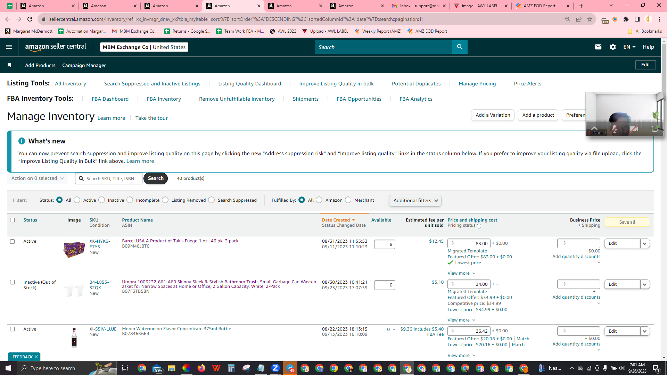Viewport: 667px width, 375px height.
Task: Click the Takis Fuego price field showing 83.00
Action: click(469, 243)
